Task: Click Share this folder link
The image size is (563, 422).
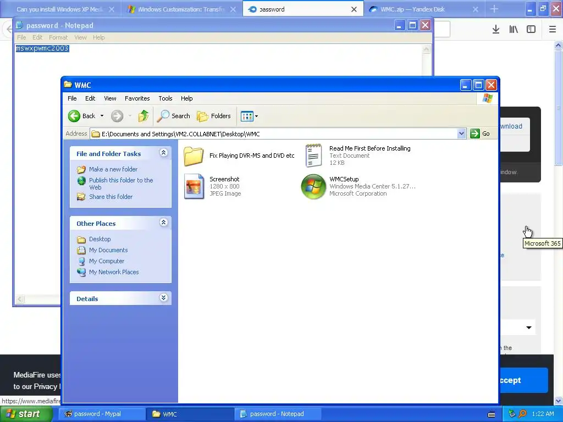Action: (111, 197)
